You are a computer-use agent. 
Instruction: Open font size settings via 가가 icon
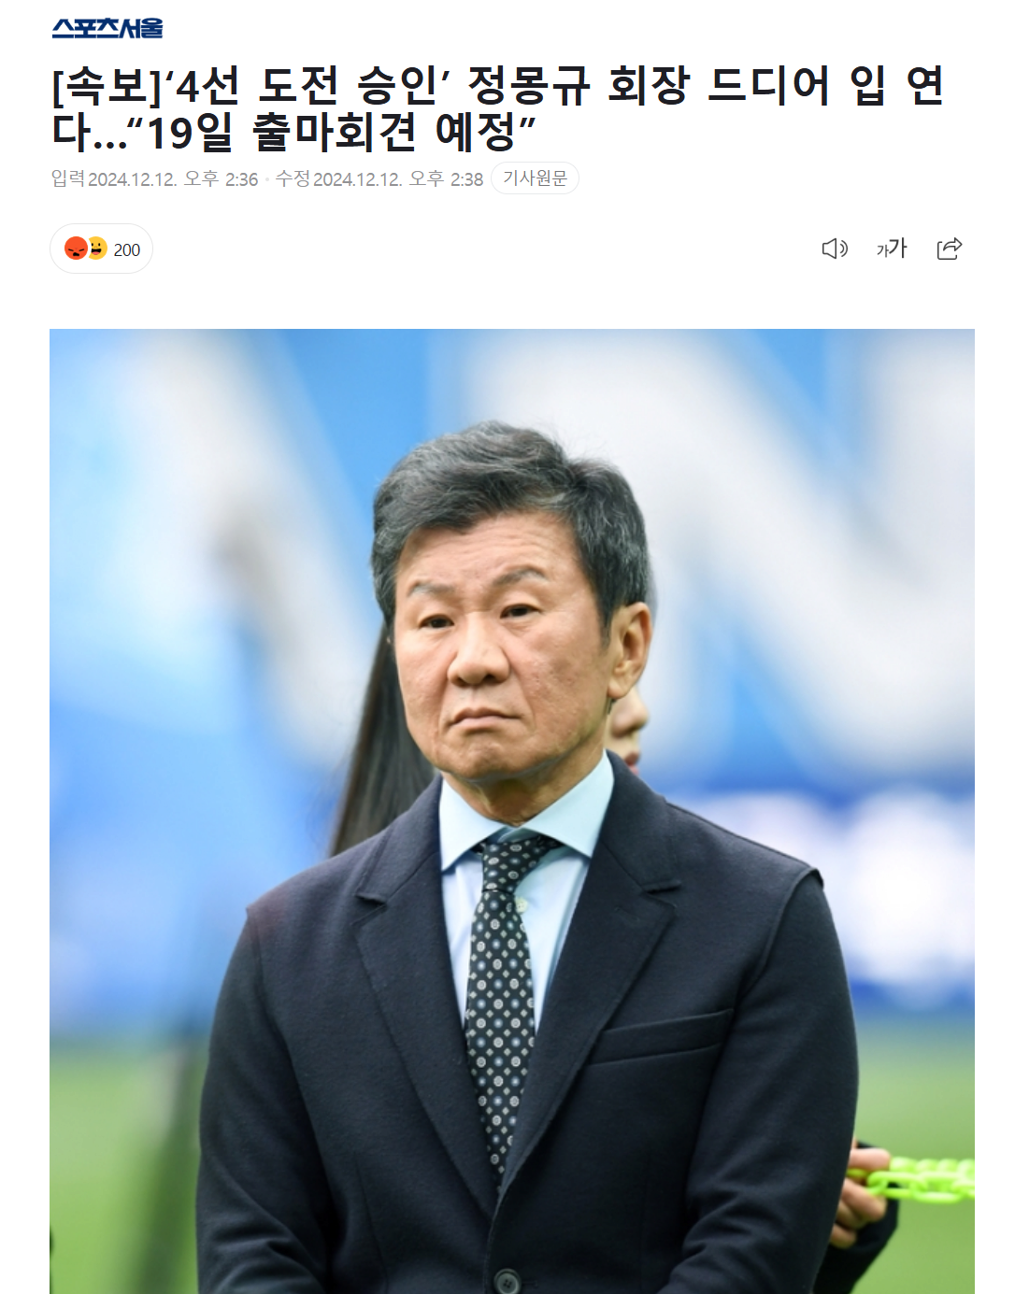(892, 249)
